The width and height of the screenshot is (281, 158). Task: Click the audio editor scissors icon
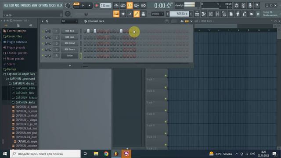[x=243, y=6]
